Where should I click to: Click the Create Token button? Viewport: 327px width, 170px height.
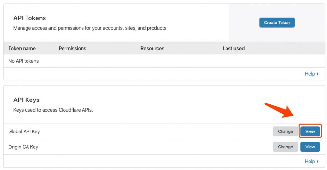pos(277,23)
